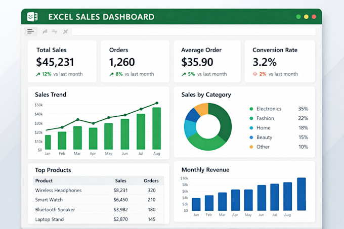Click the green up arrow under Average Order
Image resolution: width=344 pixels, height=229 pixels.
click(184, 74)
